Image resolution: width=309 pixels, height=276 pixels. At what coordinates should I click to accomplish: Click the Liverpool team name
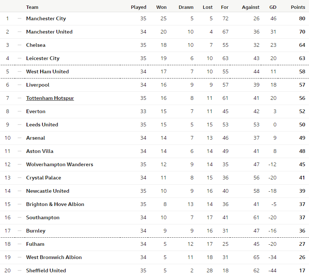(38, 85)
